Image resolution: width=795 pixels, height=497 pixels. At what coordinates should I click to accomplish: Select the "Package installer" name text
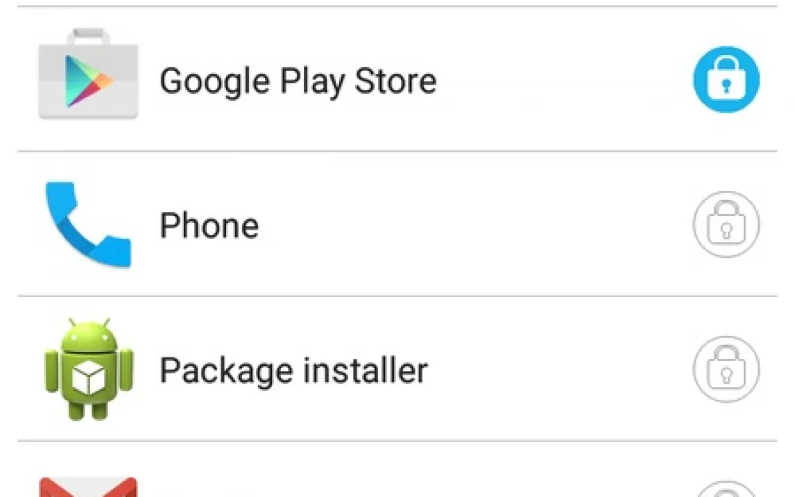pos(293,371)
